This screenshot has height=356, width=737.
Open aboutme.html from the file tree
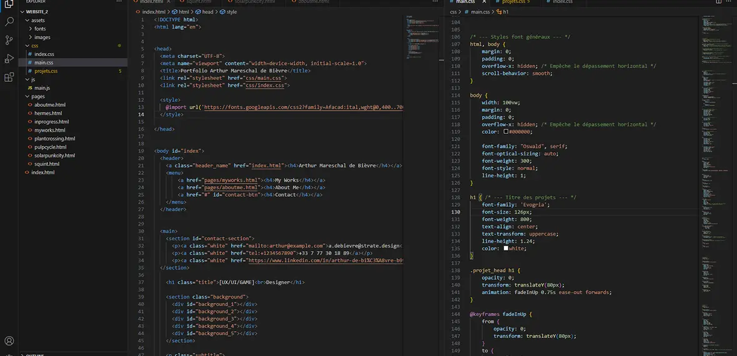(x=49, y=105)
